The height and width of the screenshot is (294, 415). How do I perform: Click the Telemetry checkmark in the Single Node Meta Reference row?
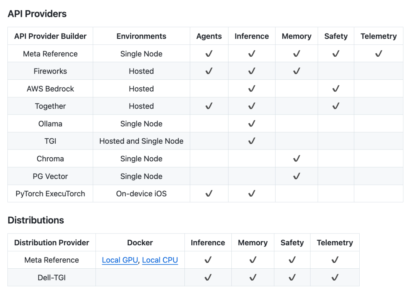(378, 54)
